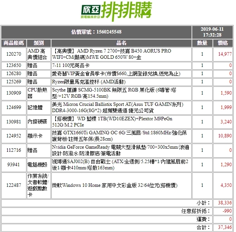Viewport: 236px width, 232px height.
Task: Click the price 1,999
Action: (226, 107)
